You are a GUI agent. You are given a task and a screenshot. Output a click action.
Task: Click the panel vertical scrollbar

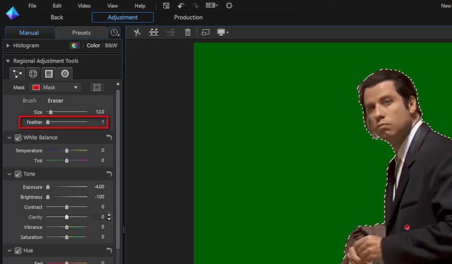click(x=118, y=169)
